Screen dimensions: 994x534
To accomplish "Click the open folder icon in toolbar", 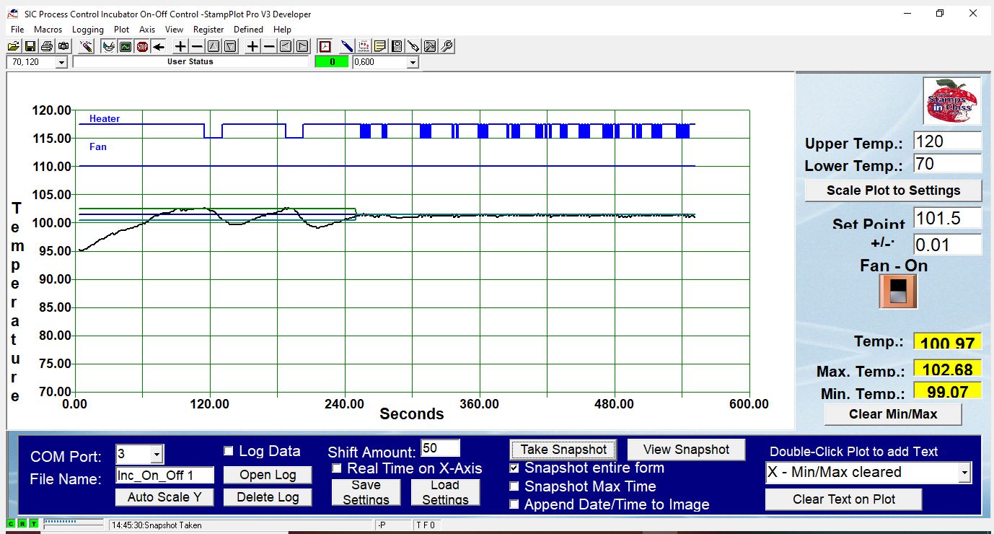I will pyautogui.click(x=14, y=46).
